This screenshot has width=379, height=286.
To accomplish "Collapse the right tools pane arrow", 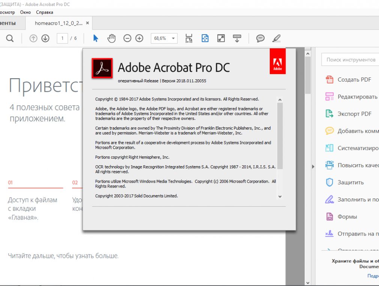I will (x=313, y=166).
